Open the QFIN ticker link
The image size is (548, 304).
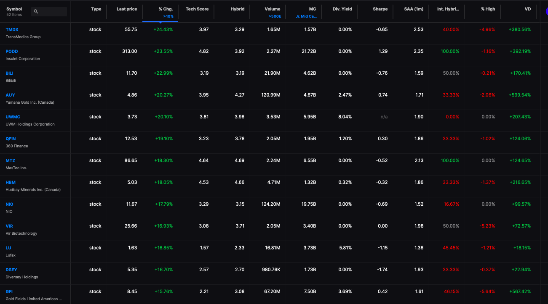[11, 139]
